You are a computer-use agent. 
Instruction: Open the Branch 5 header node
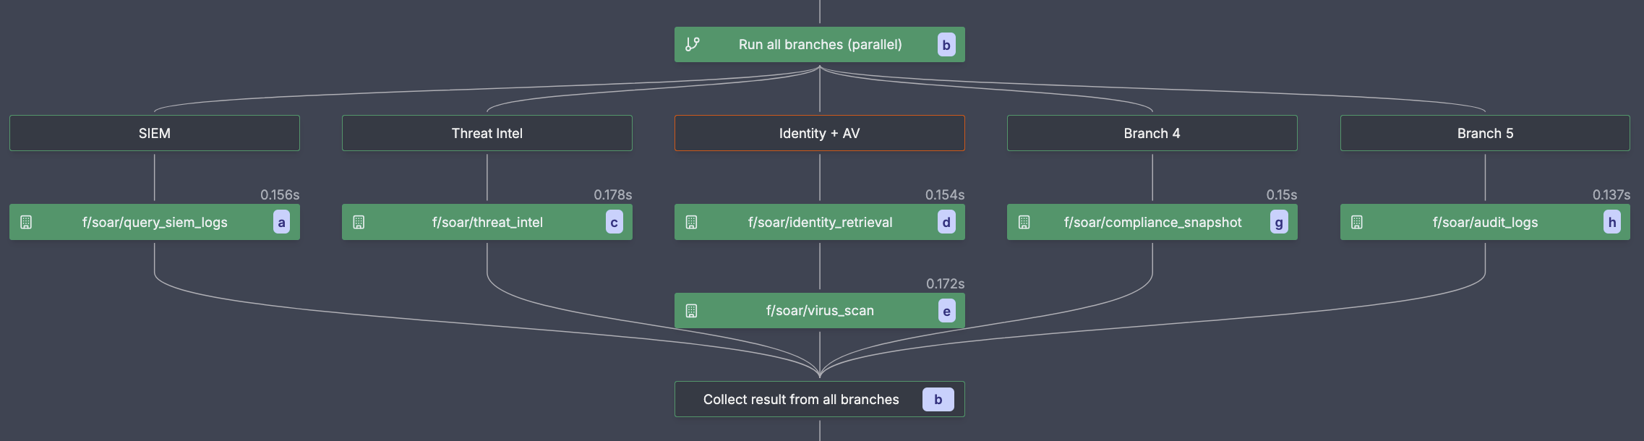1485,133
